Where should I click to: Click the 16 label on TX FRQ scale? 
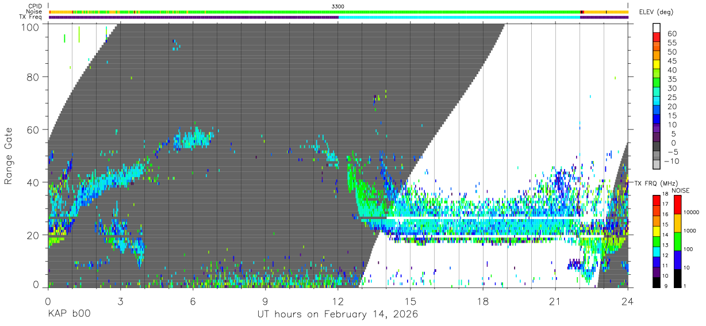point(665,214)
